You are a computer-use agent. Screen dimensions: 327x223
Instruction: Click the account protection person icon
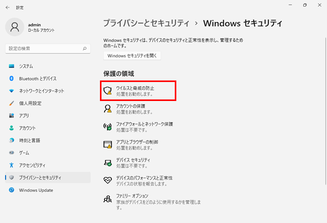(108, 109)
